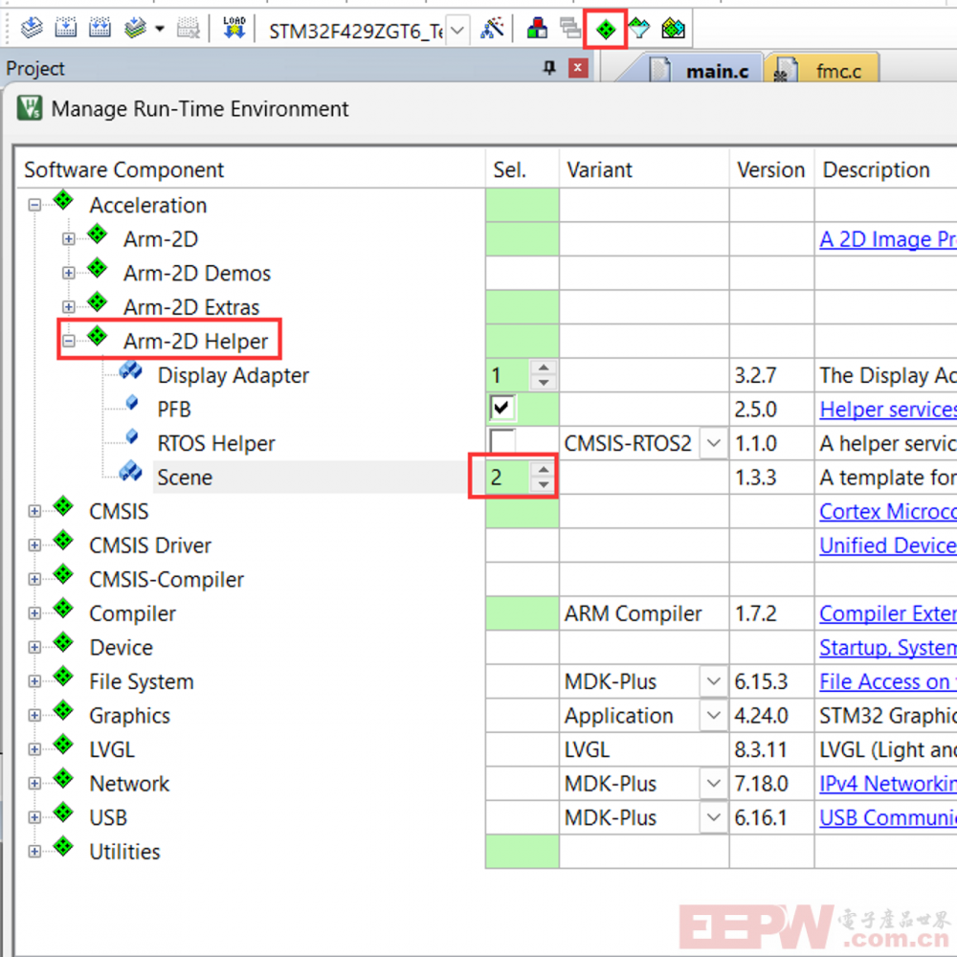Increase the Scene instance count
The width and height of the screenshot is (957, 957).
click(544, 469)
